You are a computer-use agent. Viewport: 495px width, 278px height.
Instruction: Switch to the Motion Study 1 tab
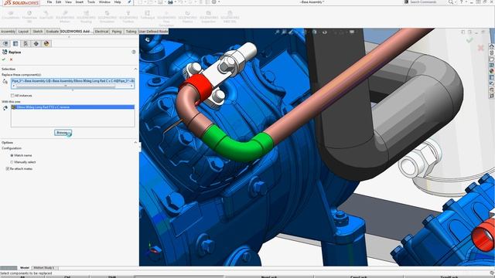44,268
